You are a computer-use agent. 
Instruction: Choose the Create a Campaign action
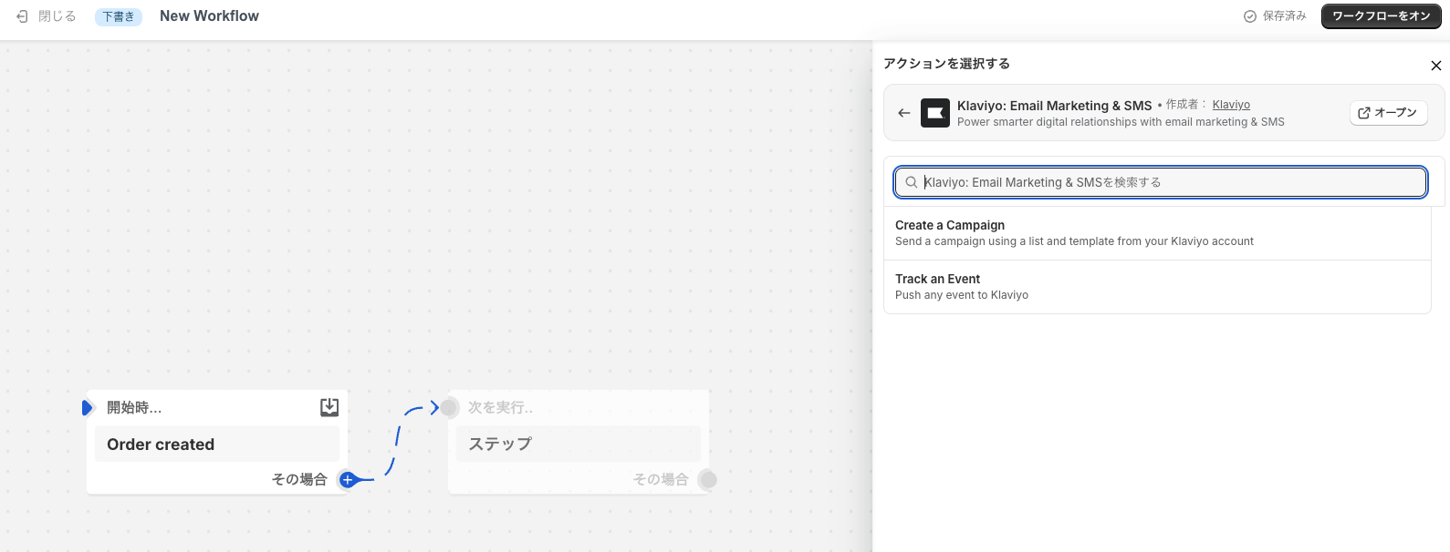[x=1157, y=233]
